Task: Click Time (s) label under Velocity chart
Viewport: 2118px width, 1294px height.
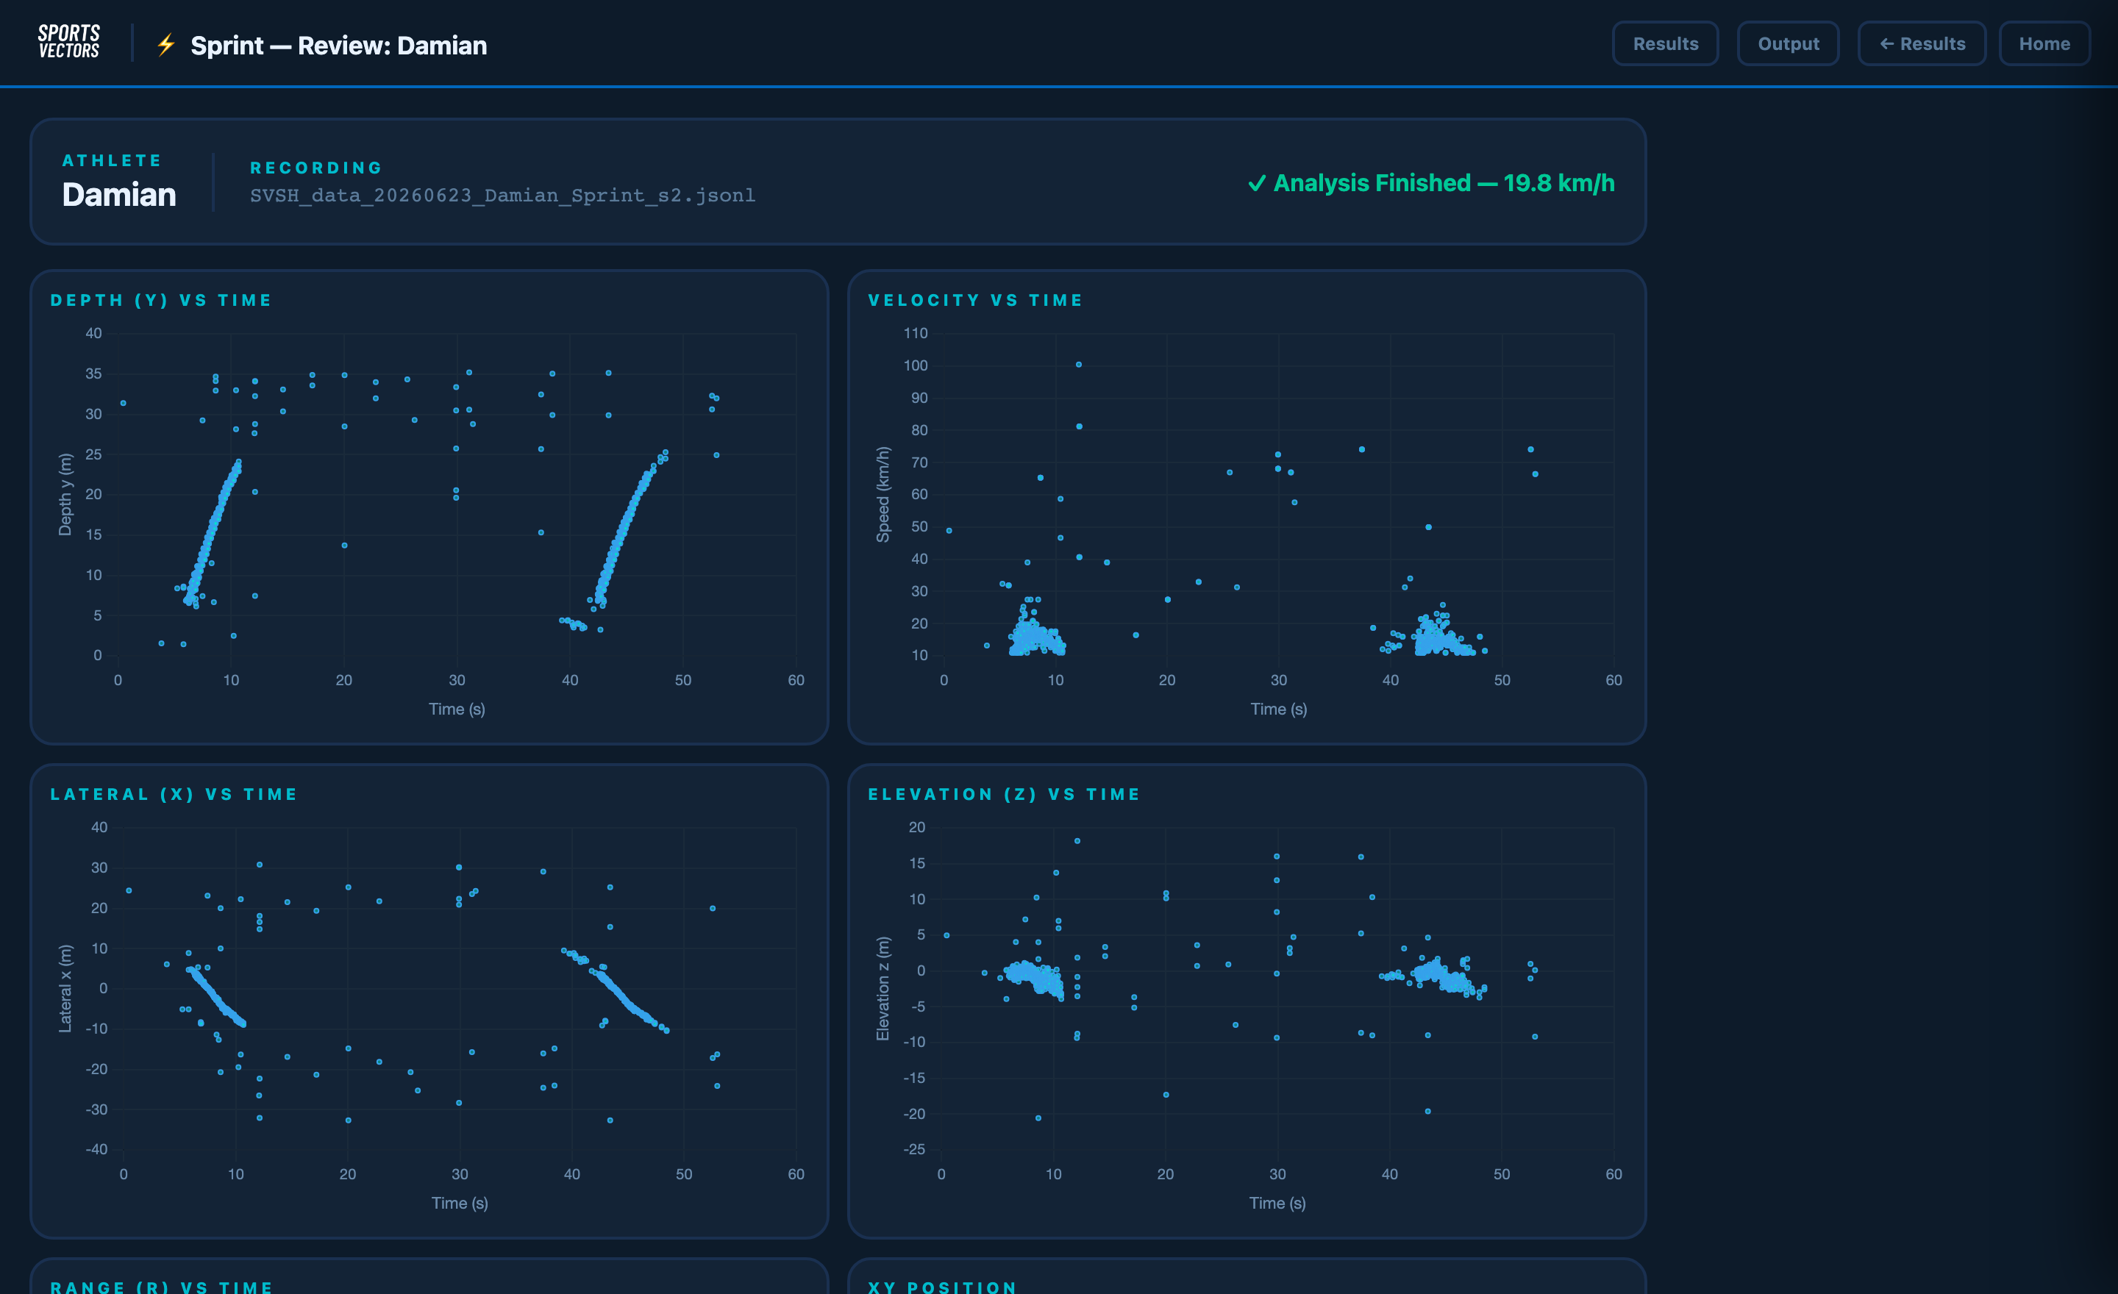Action: pos(1278,709)
